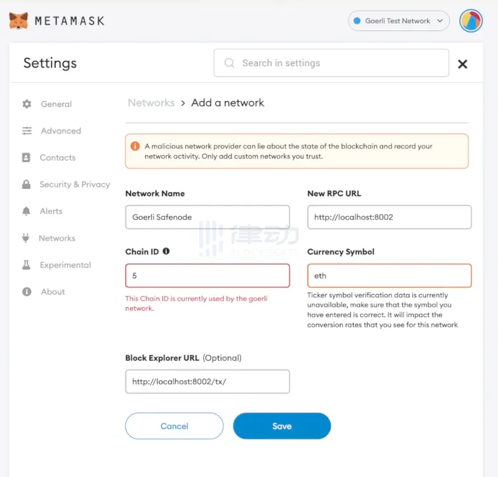
Task: Click the General gear icon
Action: (27, 104)
